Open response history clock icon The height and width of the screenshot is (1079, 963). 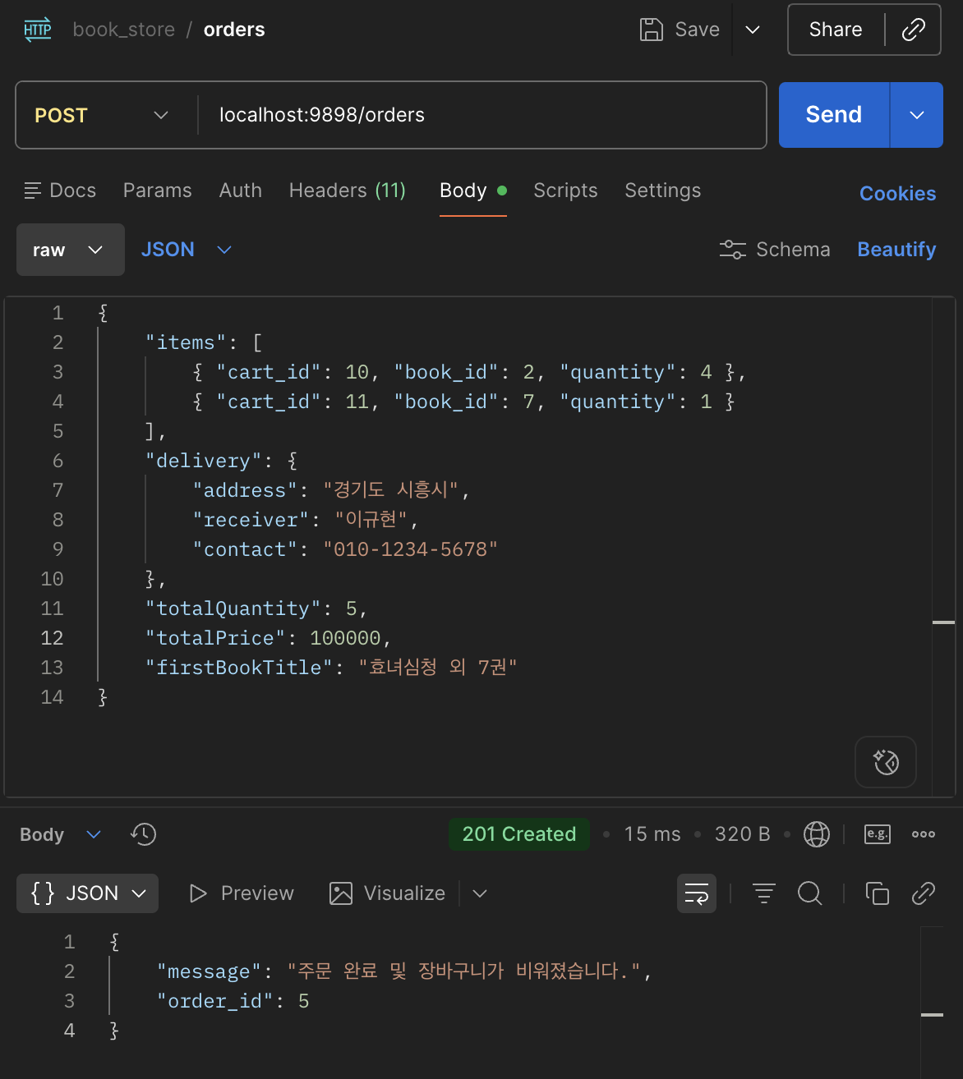click(143, 834)
